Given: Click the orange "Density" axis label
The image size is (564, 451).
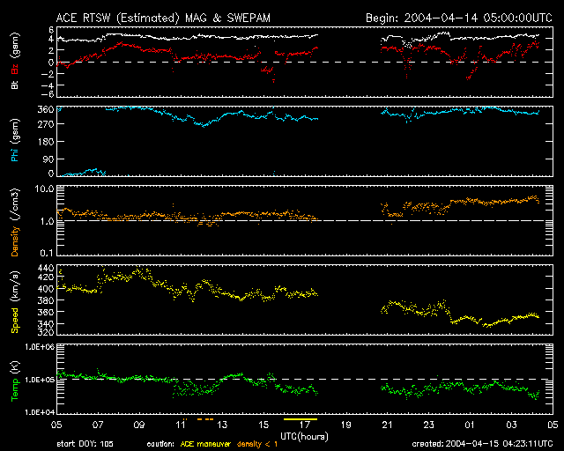Looking at the screenshot, I should coord(15,241).
